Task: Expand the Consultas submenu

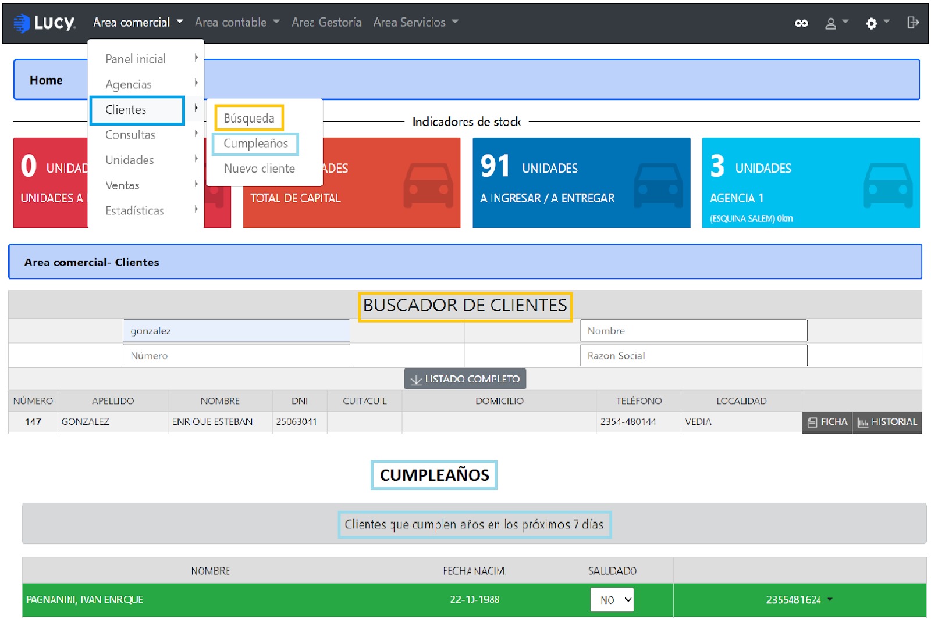Action: 145,135
